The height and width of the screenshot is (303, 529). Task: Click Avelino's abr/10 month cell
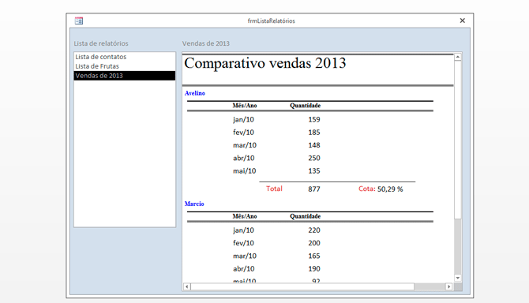click(x=244, y=158)
